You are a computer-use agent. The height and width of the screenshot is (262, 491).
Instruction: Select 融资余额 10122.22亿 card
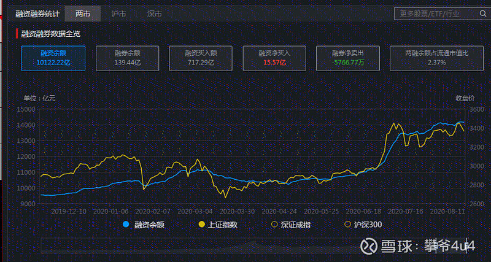click(x=53, y=58)
